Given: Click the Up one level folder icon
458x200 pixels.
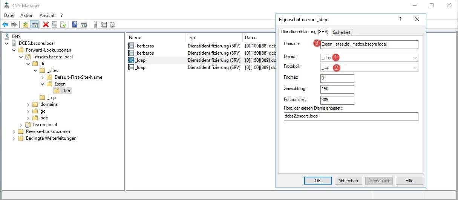Looking at the screenshot, I should tap(26, 25).
